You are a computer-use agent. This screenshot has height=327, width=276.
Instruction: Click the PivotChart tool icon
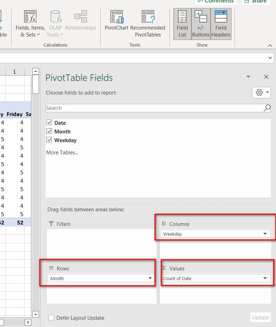pos(117,17)
